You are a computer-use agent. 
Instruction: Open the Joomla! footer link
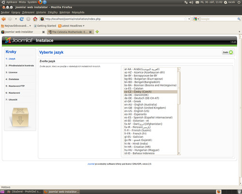click(91, 164)
